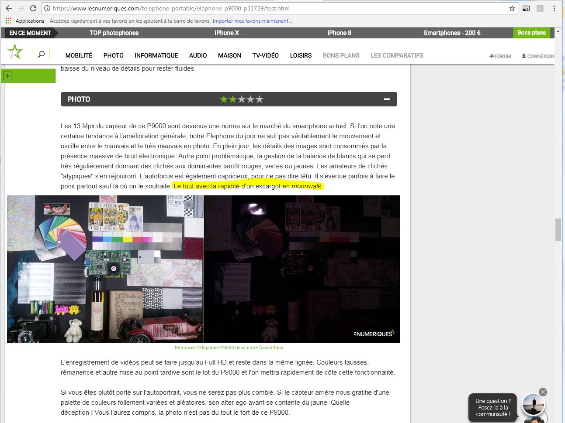The height and width of the screenshot is (423, 565).
Task: Open the INFORMATIQUE navigation menu
Action: click(156, 55)
